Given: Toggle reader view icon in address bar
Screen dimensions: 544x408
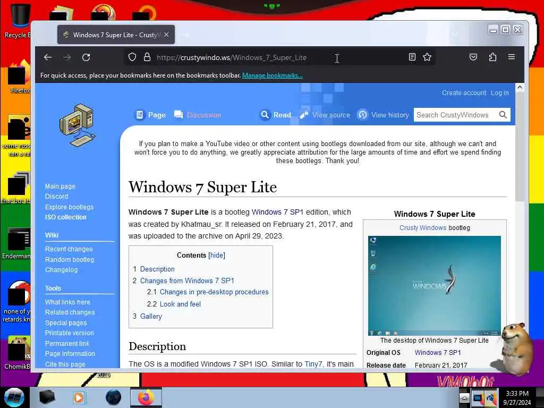Looking at the screenshot, I should (412, 57).
